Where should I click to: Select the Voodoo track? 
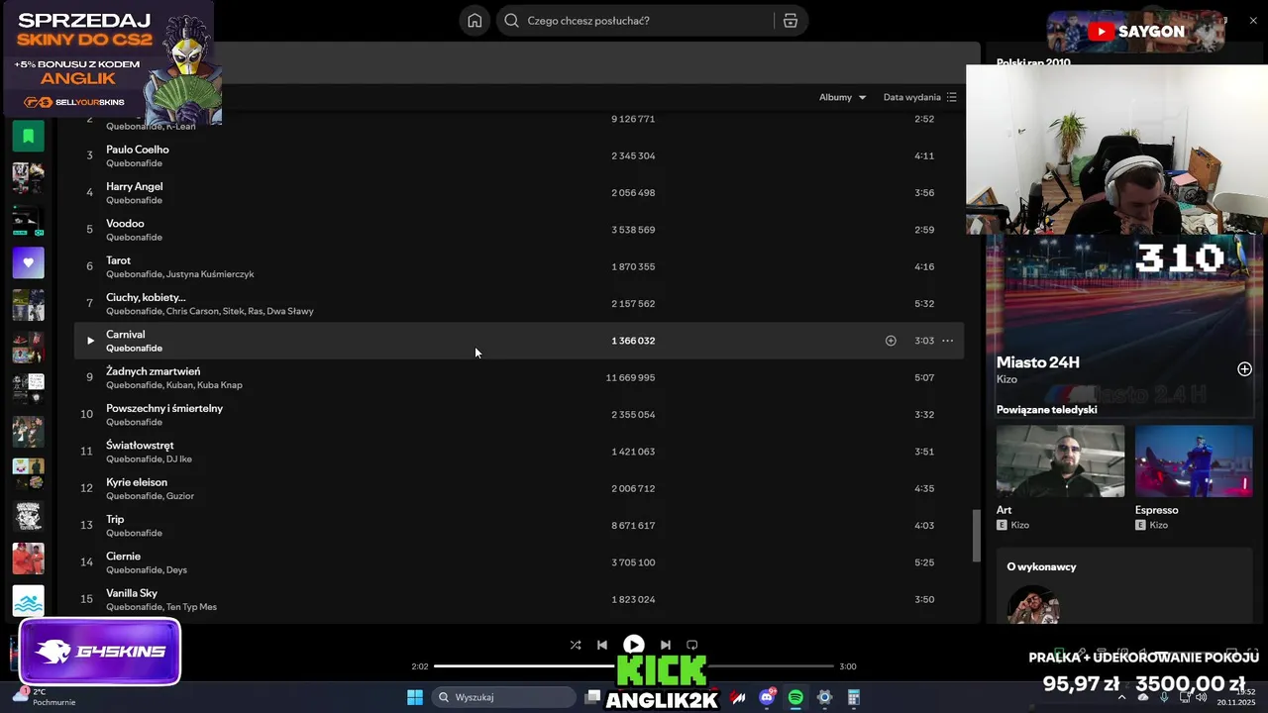point(518,230)
